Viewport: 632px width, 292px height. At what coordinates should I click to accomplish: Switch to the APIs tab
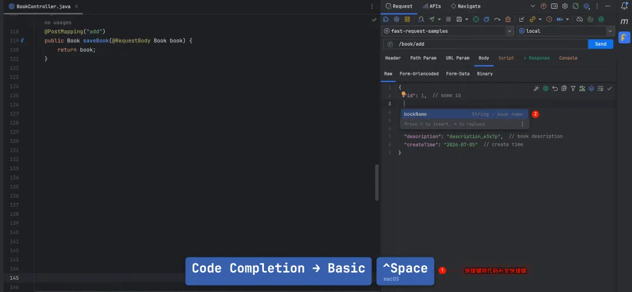coord(432,6)
